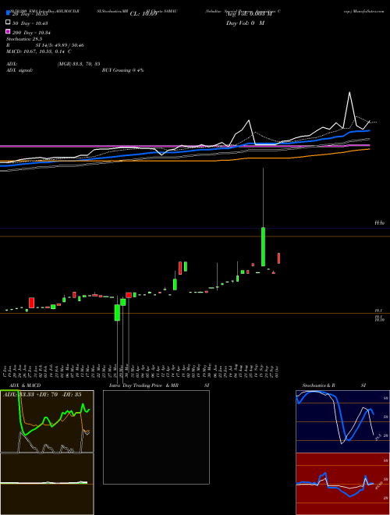Click the tallest green candlestick with long wick
The width and height of the screenshot is (390, 515).
263,247
